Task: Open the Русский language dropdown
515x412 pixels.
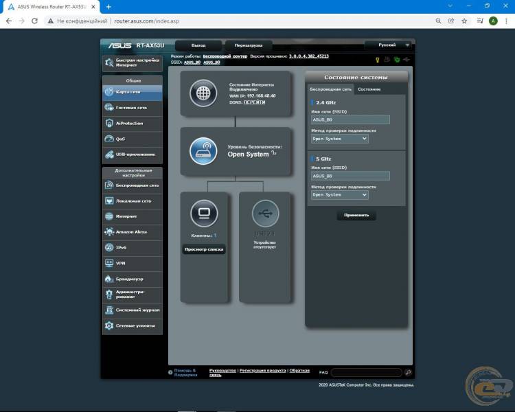Action: tap(389, 45)
